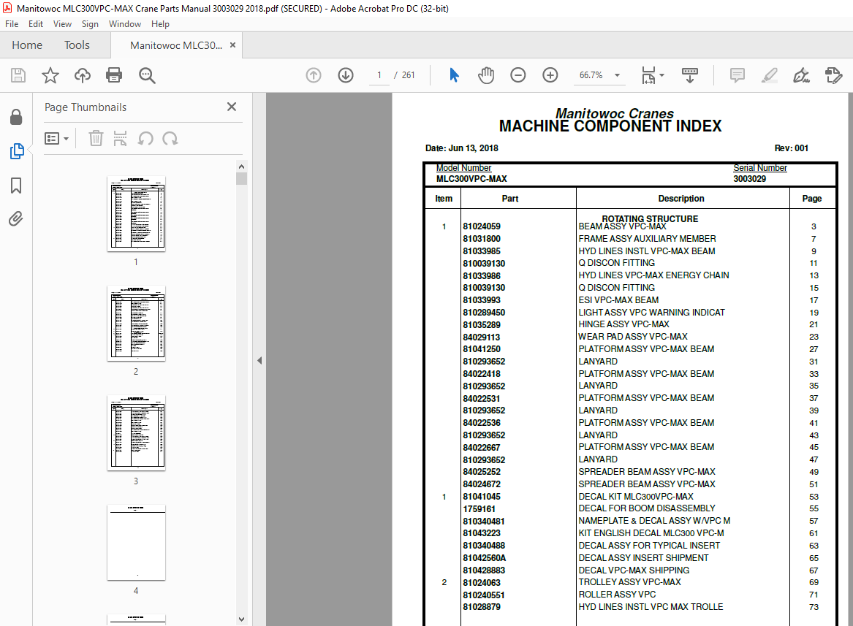This screenshot has height=626, width=853.
Task: Rotate pages clockwise
Action: [x=170, y=139]
